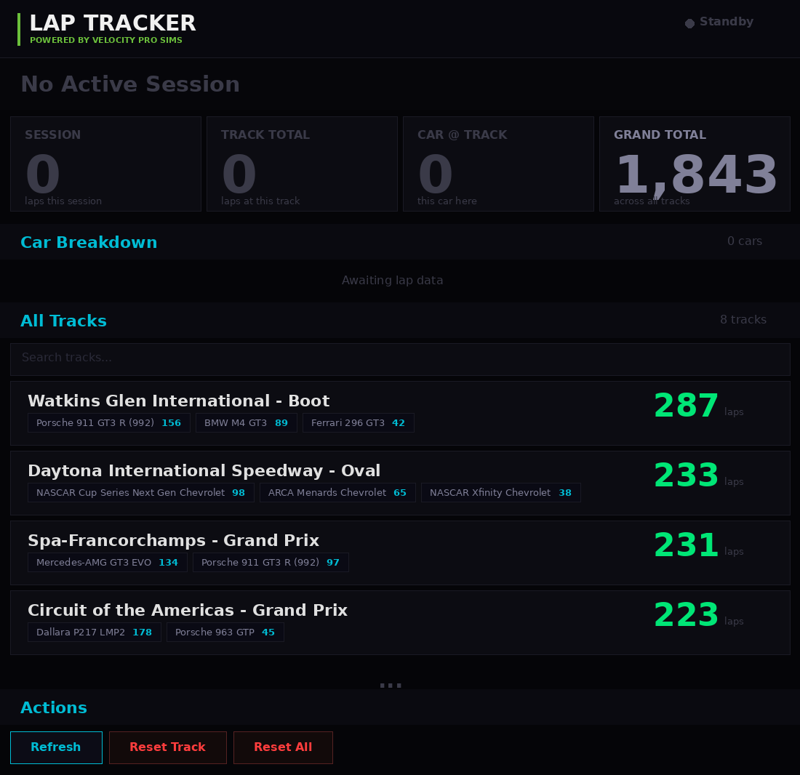Select Porsche 911 GT3 R chip with 156 laps
Screen dimensions: 800x775
point(108,422)
